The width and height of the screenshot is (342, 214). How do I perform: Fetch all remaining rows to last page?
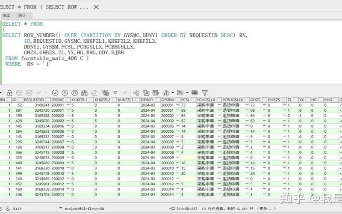point(65,93)
